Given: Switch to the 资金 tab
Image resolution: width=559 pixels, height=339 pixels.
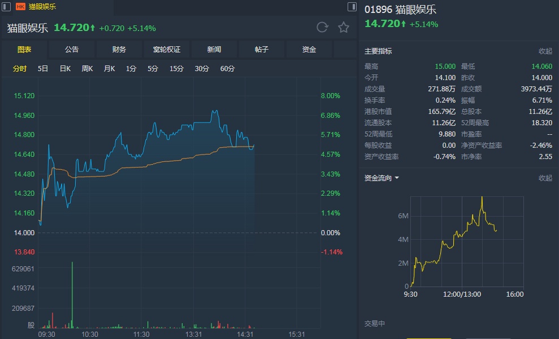Looking at the screenshot, I should pos(309,50).
